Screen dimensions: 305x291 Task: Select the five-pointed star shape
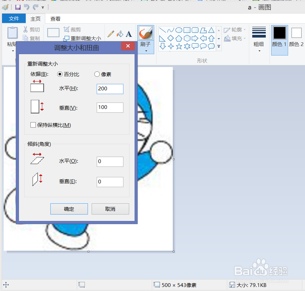(179, 46)
